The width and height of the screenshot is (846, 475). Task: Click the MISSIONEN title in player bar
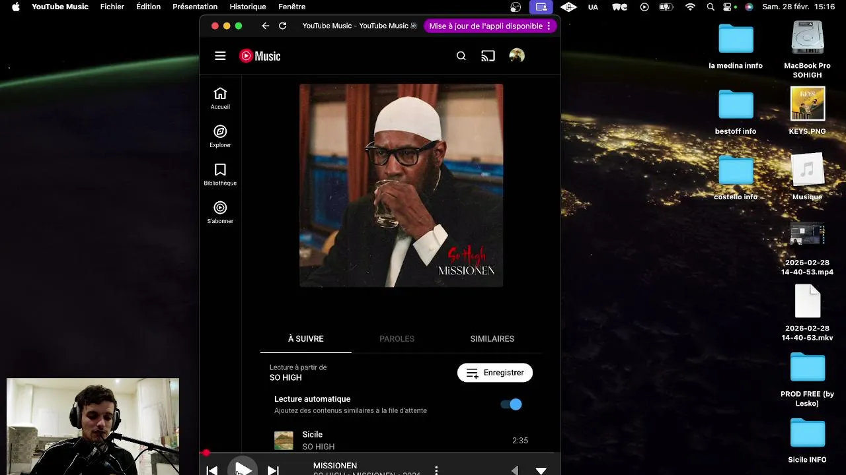pyautogui.click(x=335, y=466)
